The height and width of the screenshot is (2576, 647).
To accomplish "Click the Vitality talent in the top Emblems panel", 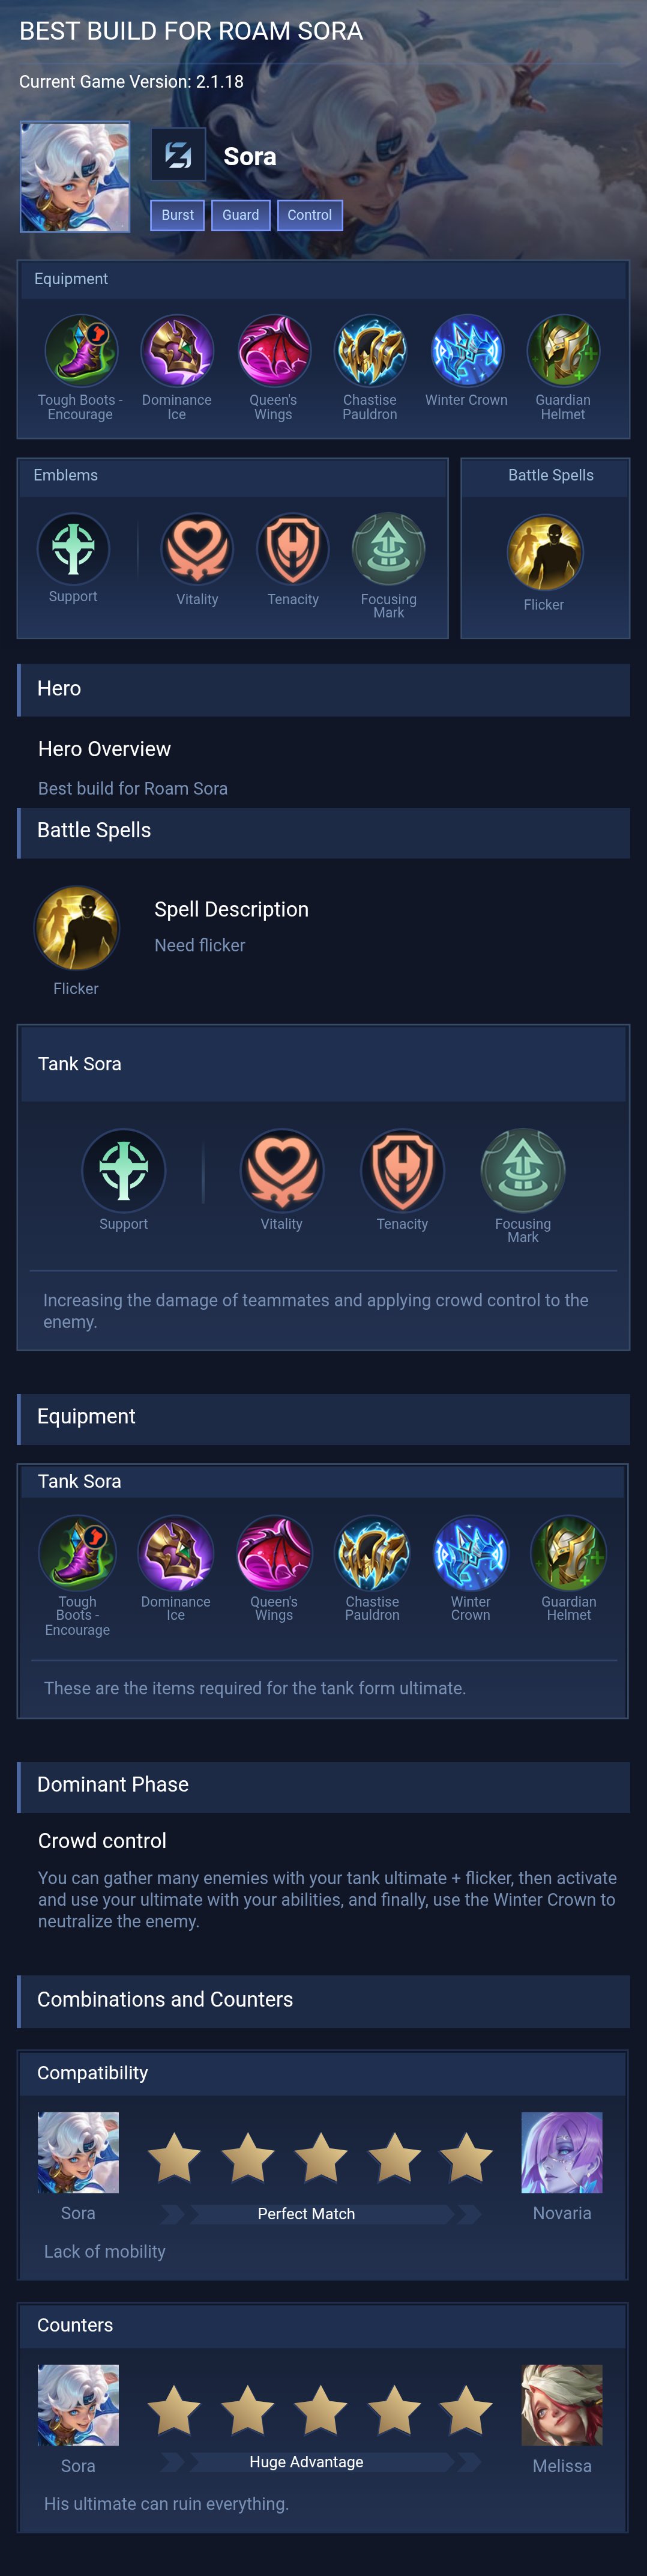I will coord(197,549).
